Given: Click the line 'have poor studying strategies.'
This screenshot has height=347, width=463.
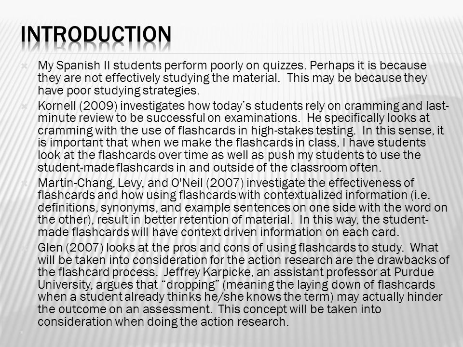Looking at the screenshot, I should 119,90.
